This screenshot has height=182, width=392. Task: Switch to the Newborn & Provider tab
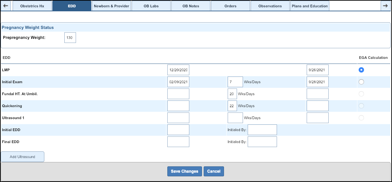coord(111,6)
